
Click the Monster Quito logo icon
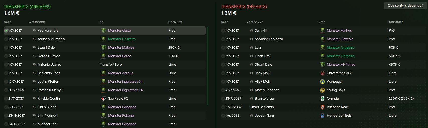point(103,30)
